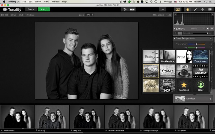Image resolution: width=215 pixels, height=134 pixels.
Task: Open the Layers menu
Action: pyautogui.click(x=38, y=2)
